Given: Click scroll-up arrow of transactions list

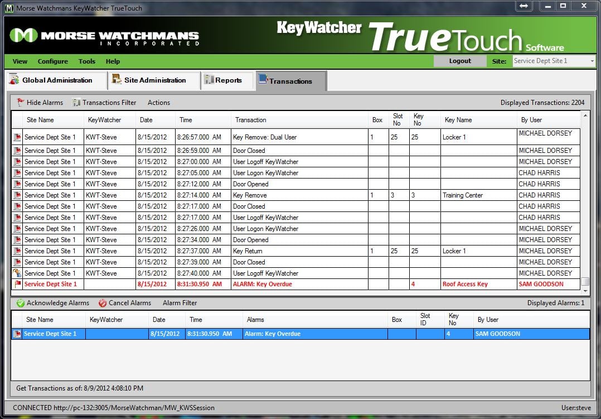Looking at the screenshot, I should [x=585, y=115].
